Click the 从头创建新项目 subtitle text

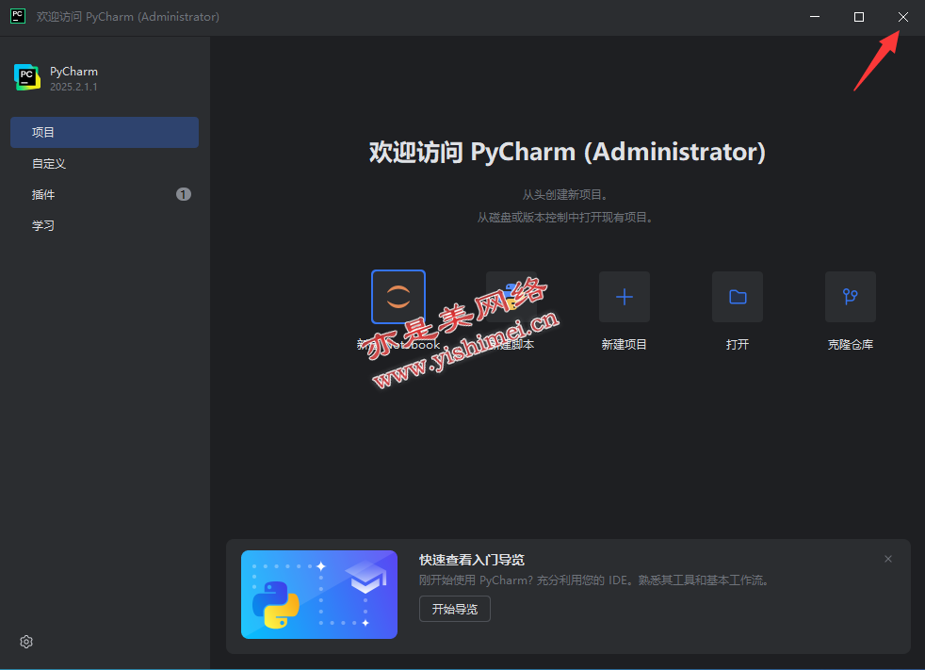[565, 195]
